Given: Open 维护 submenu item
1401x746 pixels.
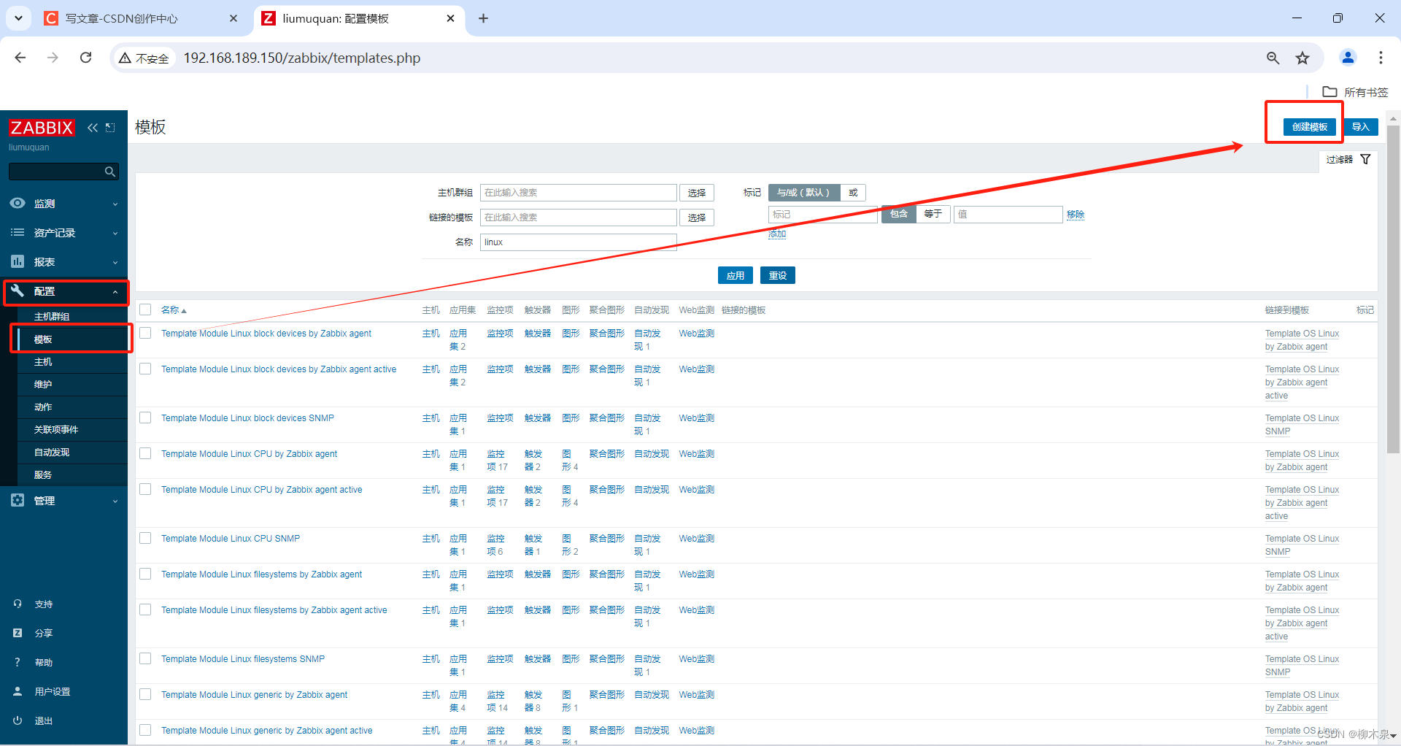Looking at the screenshot, I should tap(43, 385).
